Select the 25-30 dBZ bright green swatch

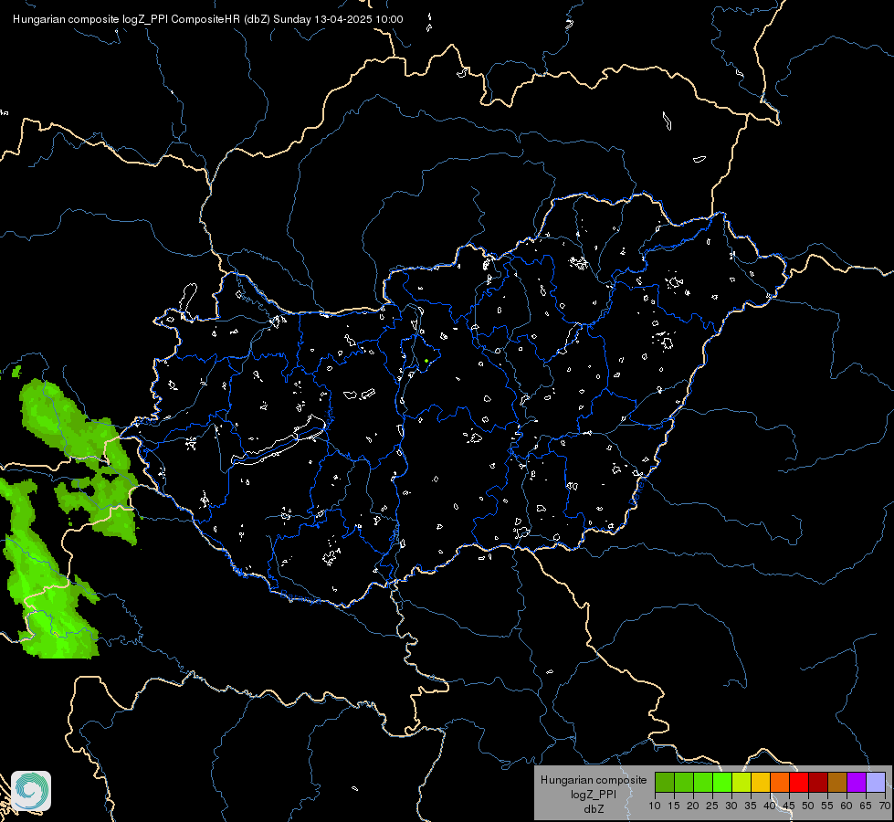pos(721,783)
